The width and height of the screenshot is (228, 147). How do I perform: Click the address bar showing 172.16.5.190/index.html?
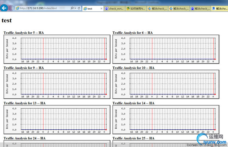click(x=48, y=8)
